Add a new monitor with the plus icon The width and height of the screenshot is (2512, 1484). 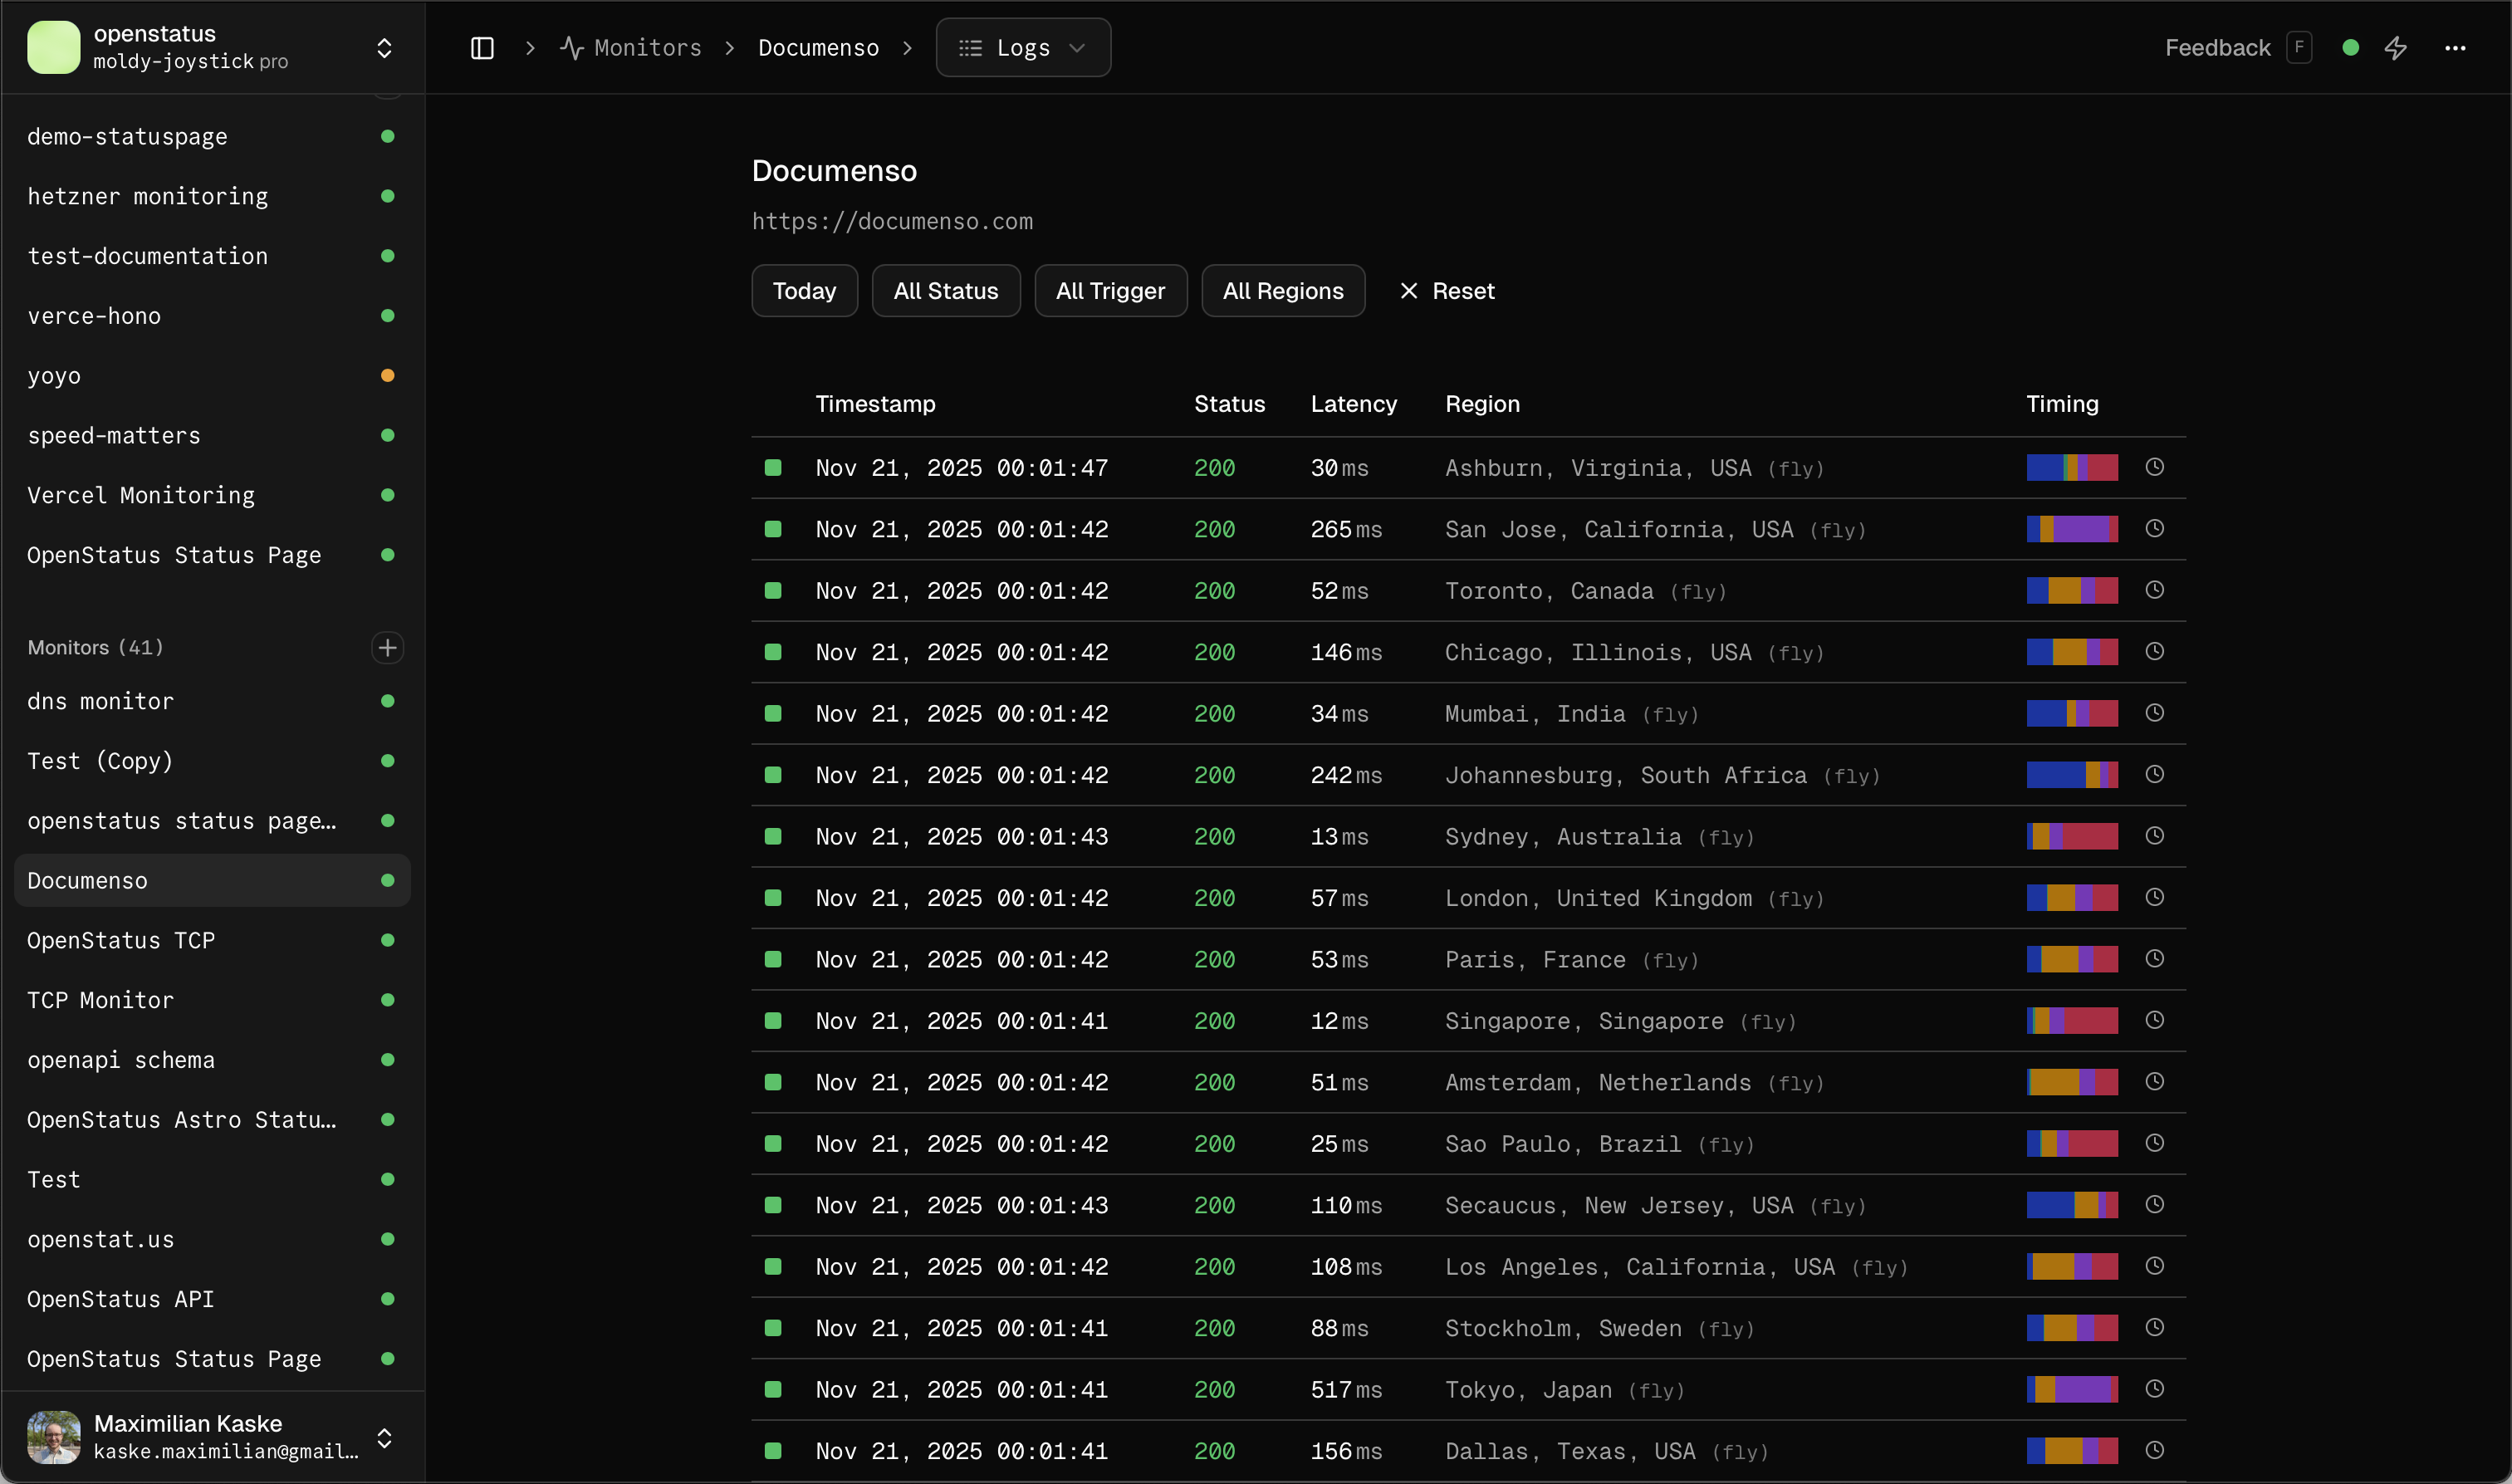(x=387, y=647)
